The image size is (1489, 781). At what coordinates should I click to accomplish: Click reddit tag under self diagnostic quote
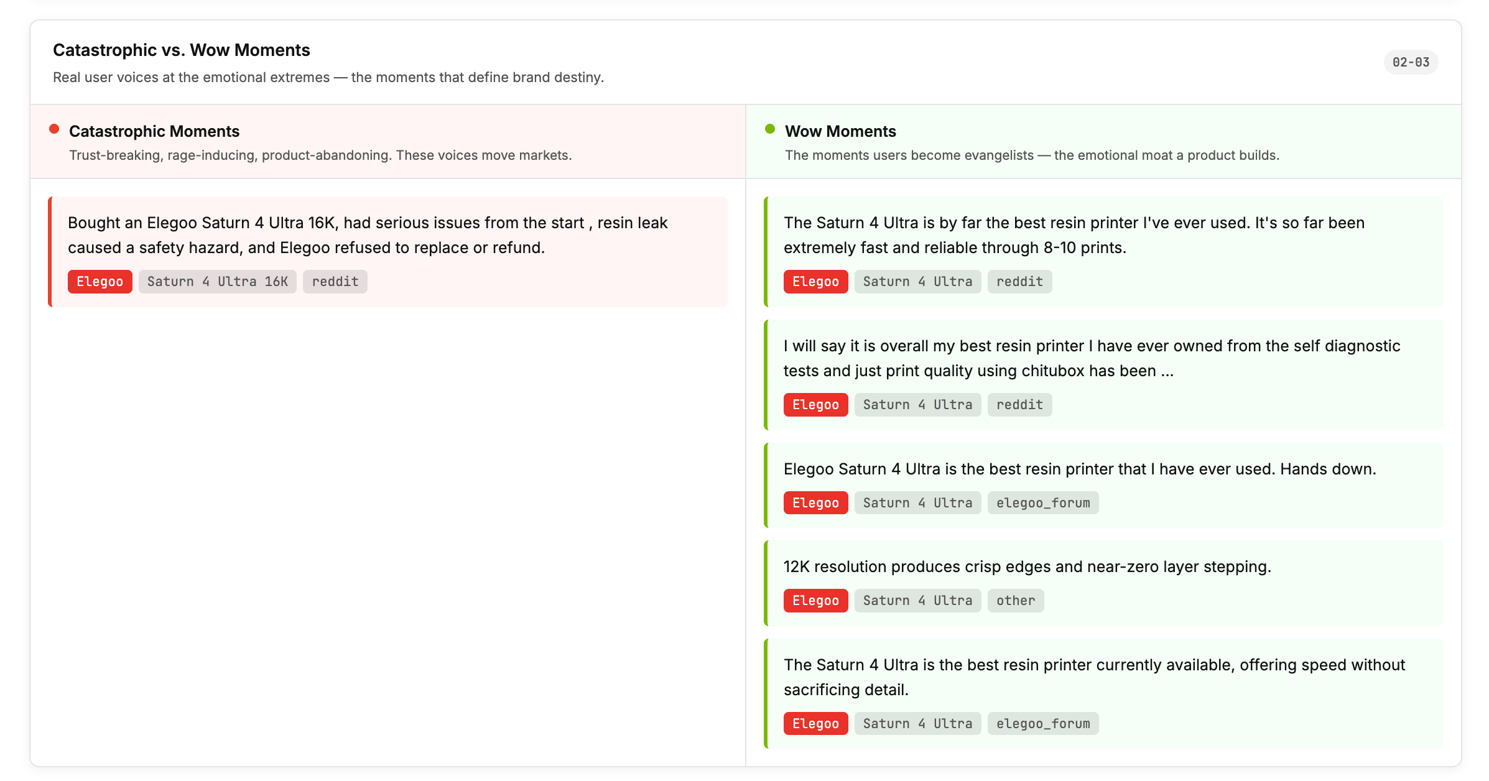(x=1019, y=405)
